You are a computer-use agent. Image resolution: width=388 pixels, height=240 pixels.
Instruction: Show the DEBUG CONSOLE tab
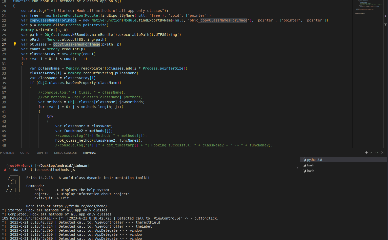click(x=65, y=153)
